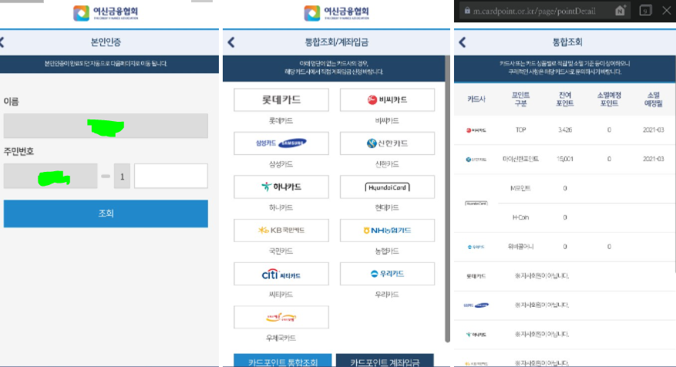Image resolution: width=676 pixels, height=367 pixels.
Task: Click the 씨티카드 text label under its logo
Action: [281, 295]
